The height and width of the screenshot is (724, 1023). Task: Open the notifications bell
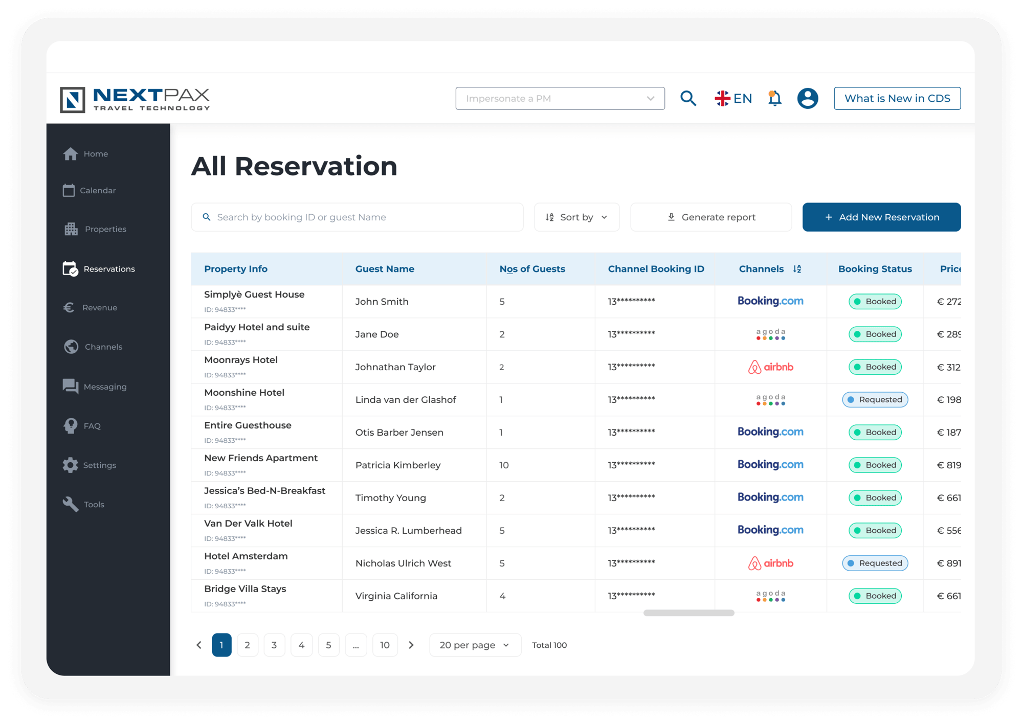pos(774,98)
